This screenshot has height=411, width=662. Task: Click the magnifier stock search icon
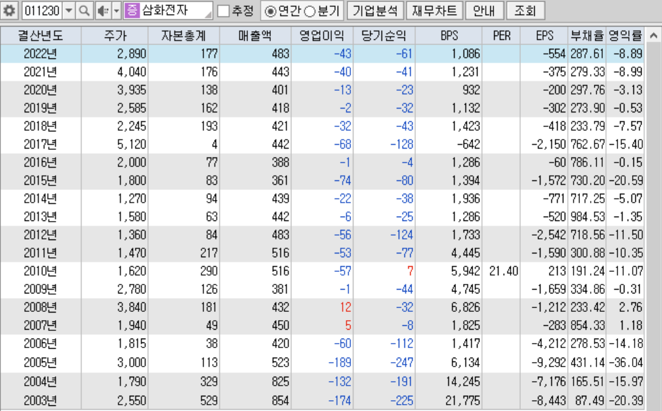[85, 11]
